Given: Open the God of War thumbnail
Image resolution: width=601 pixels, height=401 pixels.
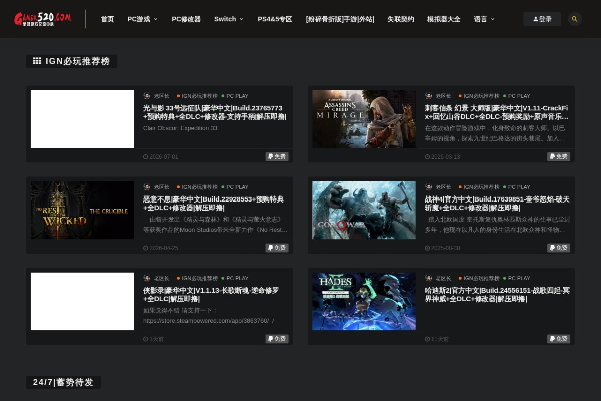Looking at the screenshot, I should click(x=364, y=210).
